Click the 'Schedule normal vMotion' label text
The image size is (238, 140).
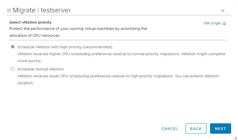point(41,69)
